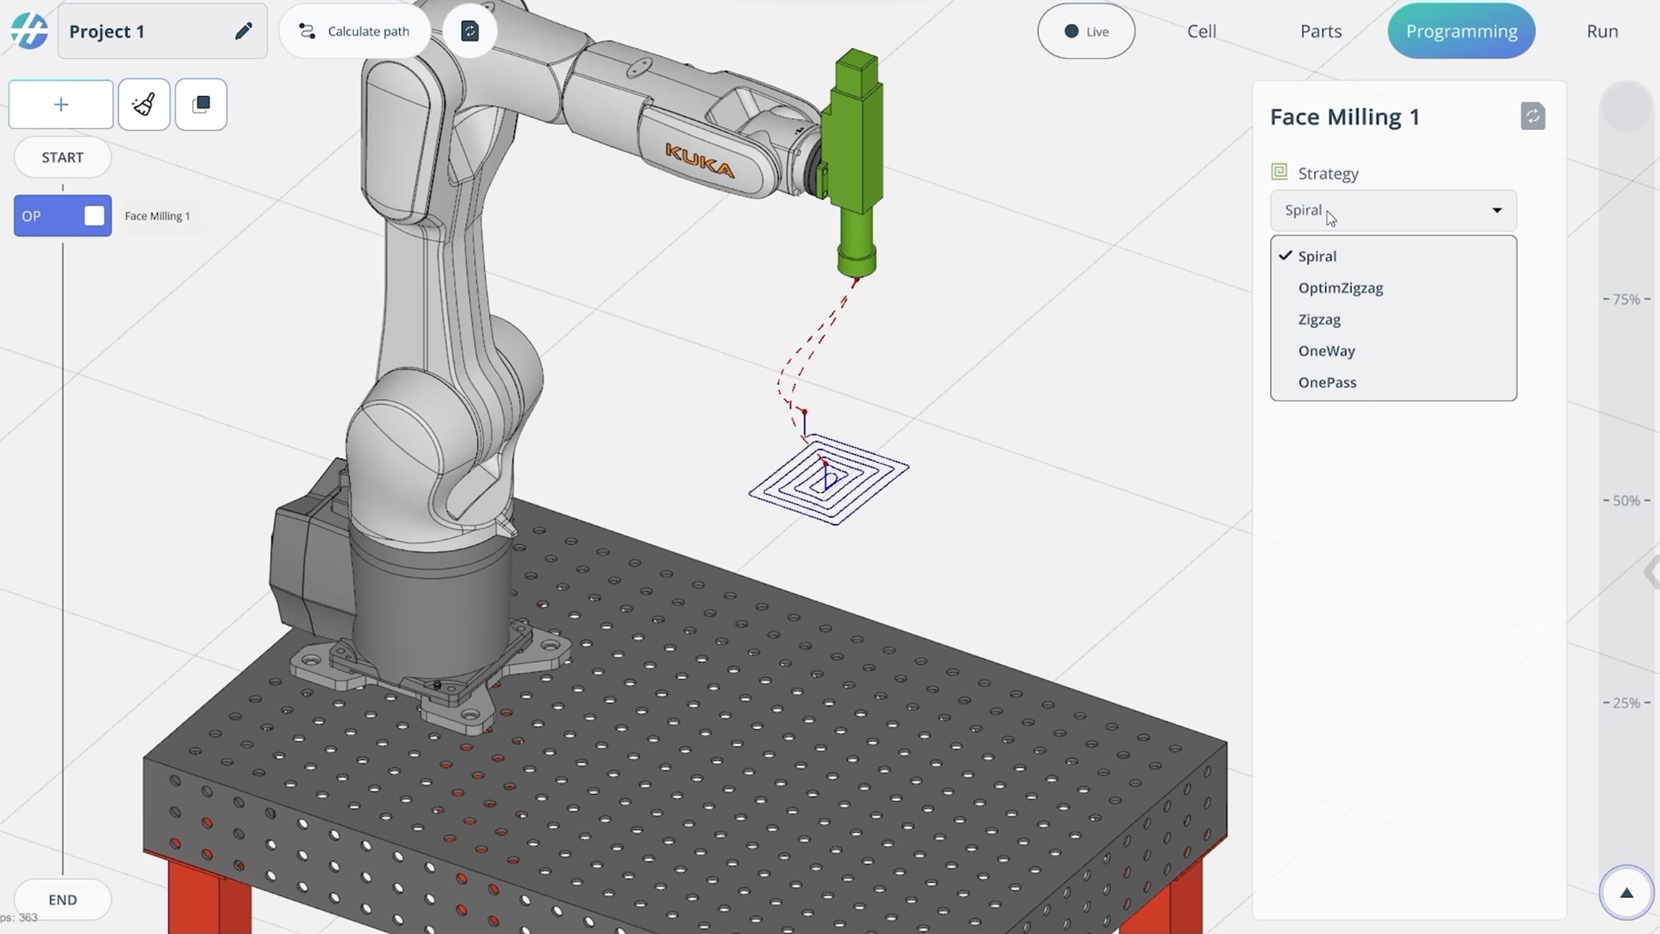Click the pencil icon to rename Project 1

pyautogui.click(x=243, y=31)
